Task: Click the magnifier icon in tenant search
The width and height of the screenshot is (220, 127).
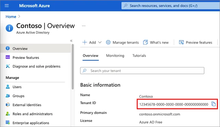Action: point(85,71)
